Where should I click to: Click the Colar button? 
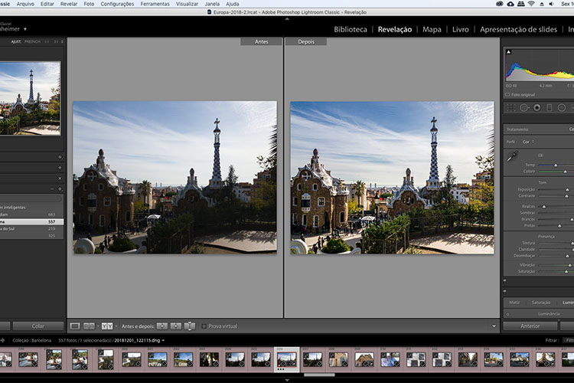pos(38,326)
